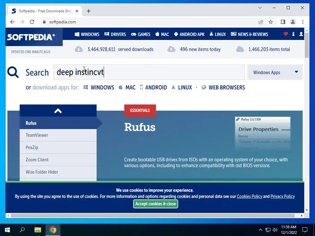The image size is (315, 236).
Task: Click the red heart favorites icon
Action: (286, 34)
